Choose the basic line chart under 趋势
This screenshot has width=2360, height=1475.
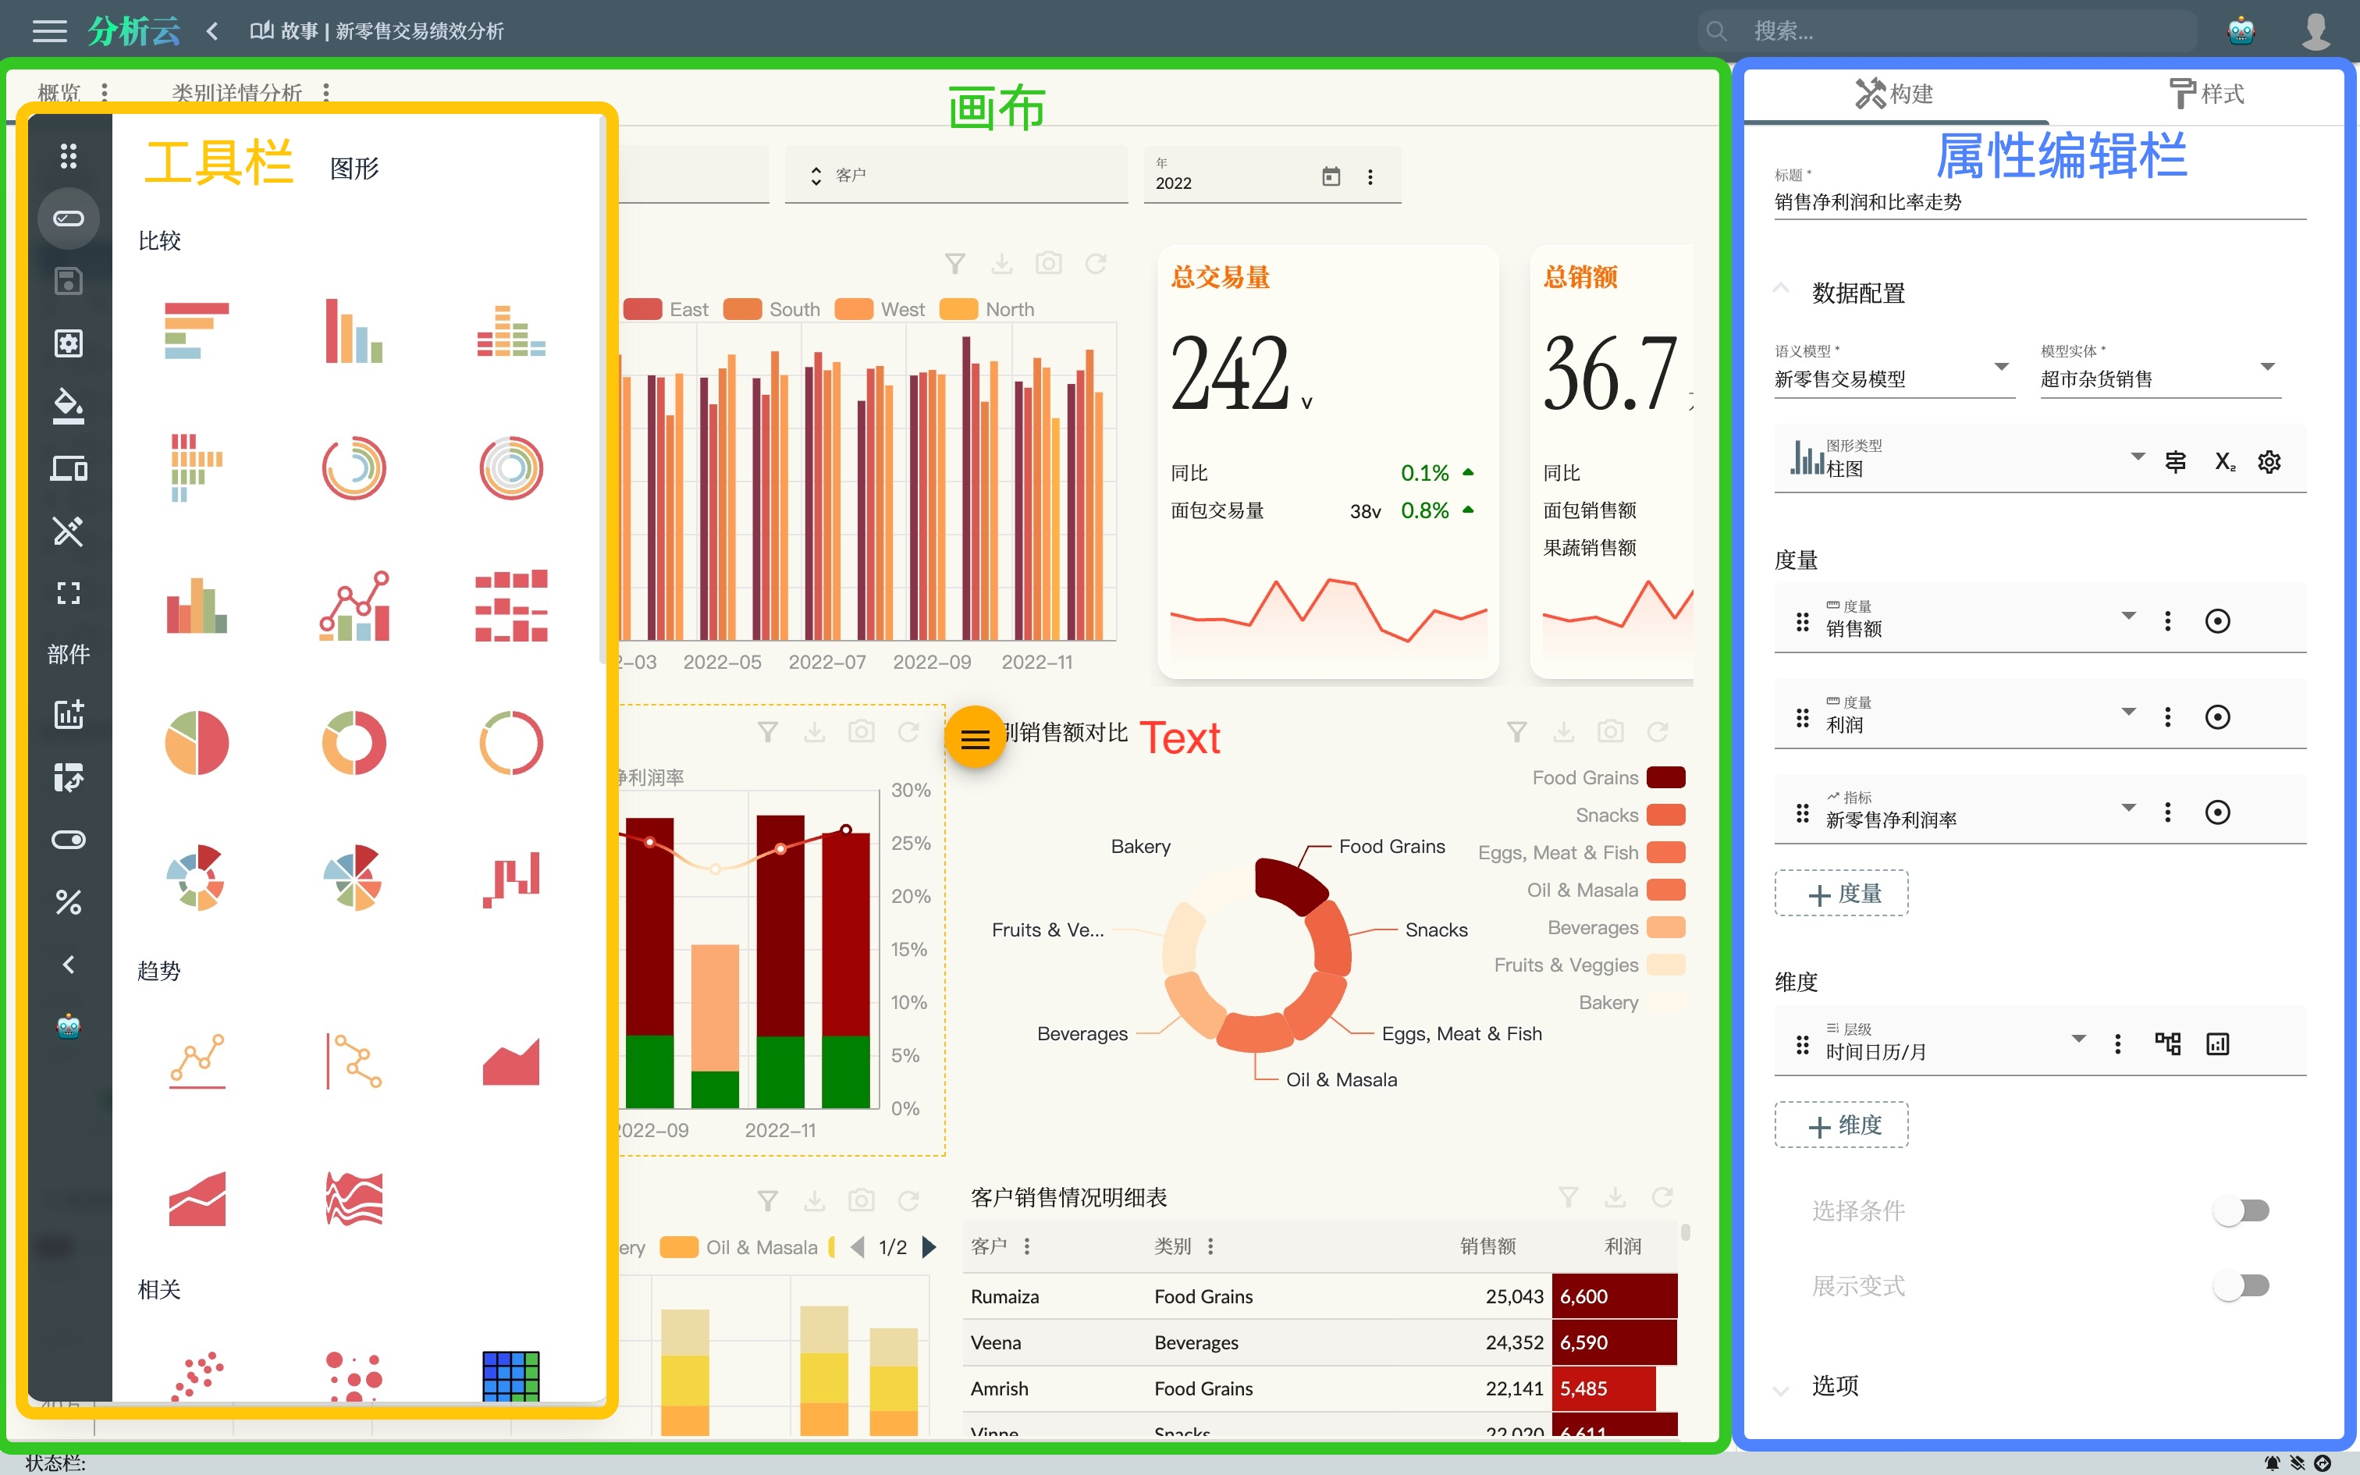click(196, 1061)
